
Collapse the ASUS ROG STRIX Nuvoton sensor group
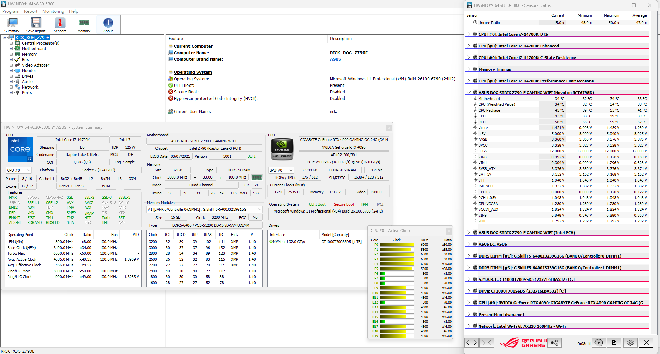click(468, 92)
